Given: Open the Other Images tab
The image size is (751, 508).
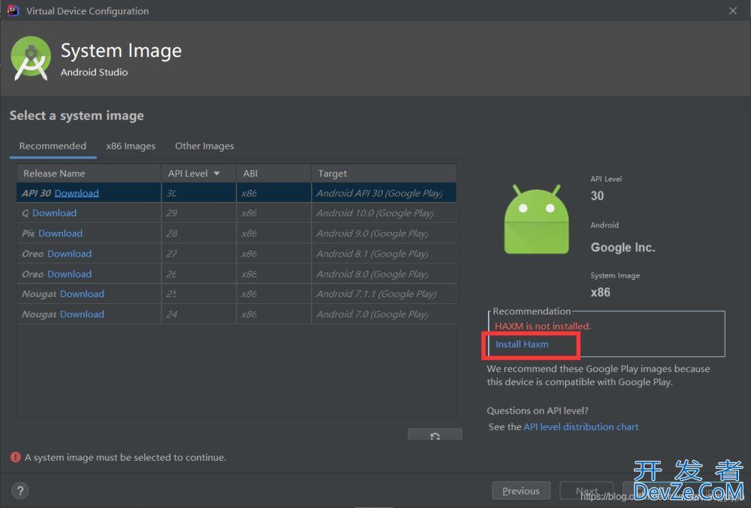Looking at the screenshot, I should tap(204, 146).
